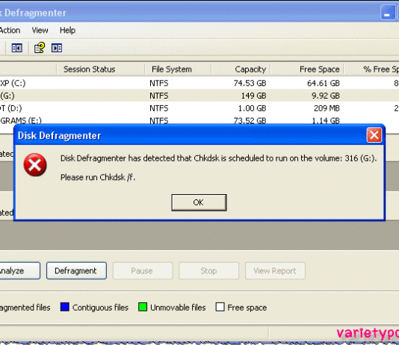Open the Help question-mark toolbar icon
Screen dimensions: 399x345
40,48
